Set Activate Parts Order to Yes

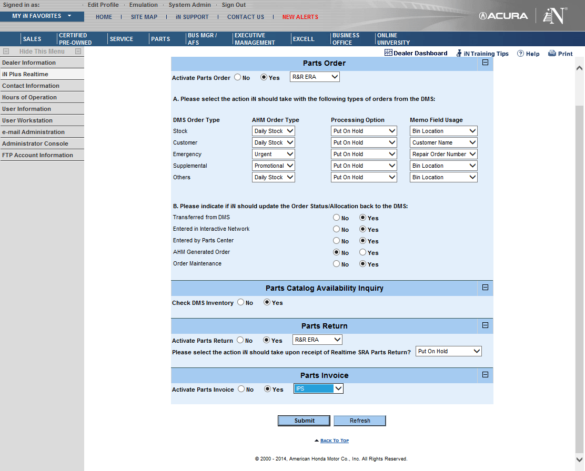[264, 77]
